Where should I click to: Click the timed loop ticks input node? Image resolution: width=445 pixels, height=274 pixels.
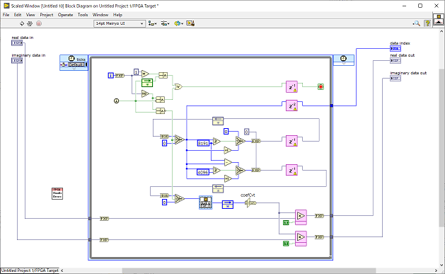[x=74, y=62]
